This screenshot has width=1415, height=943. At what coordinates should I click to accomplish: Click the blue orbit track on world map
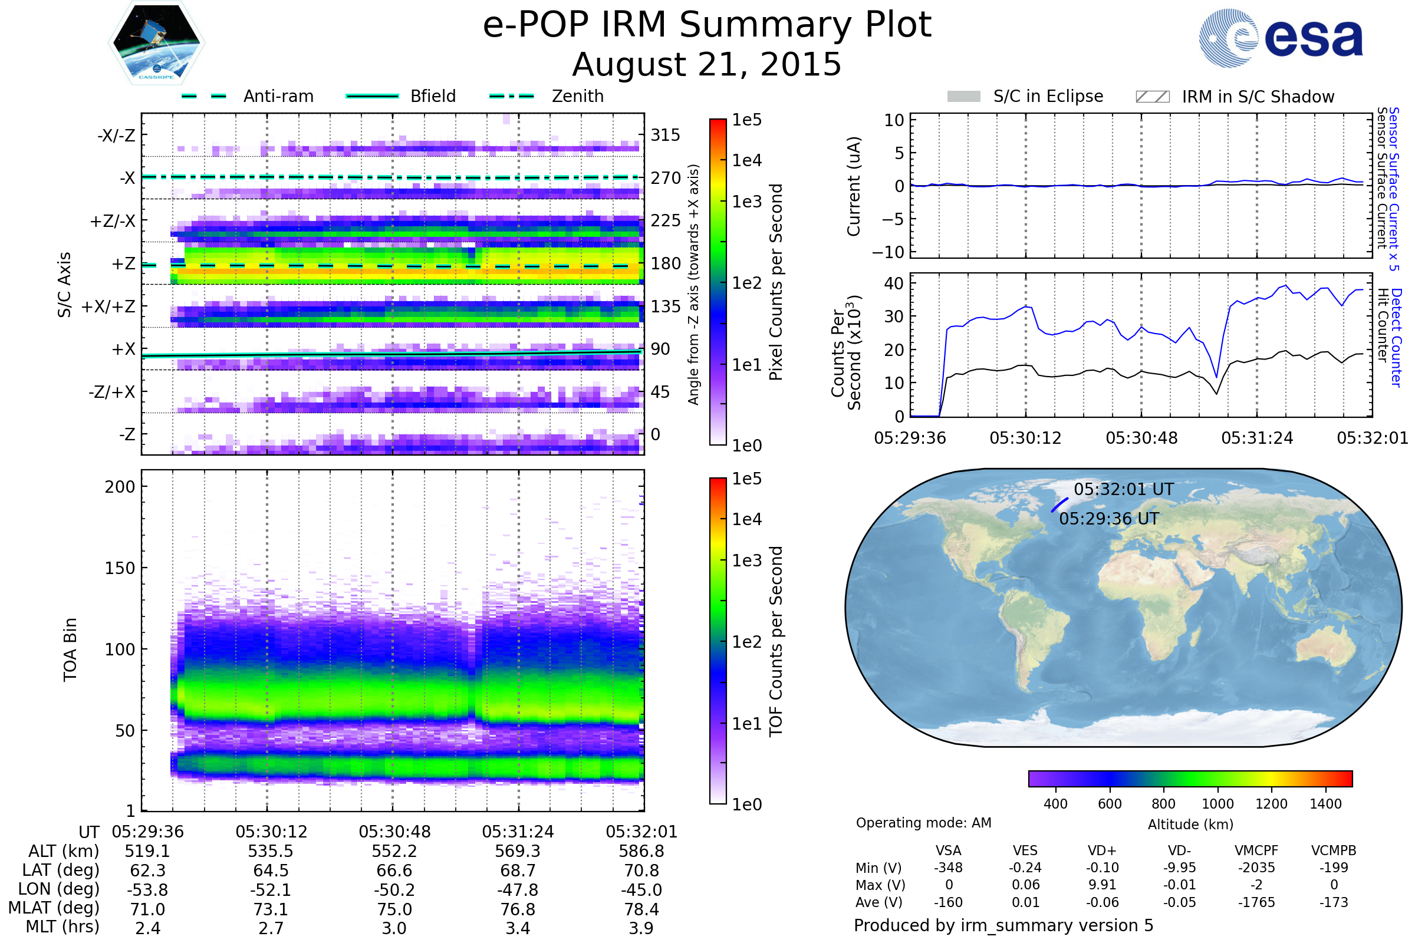click(x=1059, y=505)
